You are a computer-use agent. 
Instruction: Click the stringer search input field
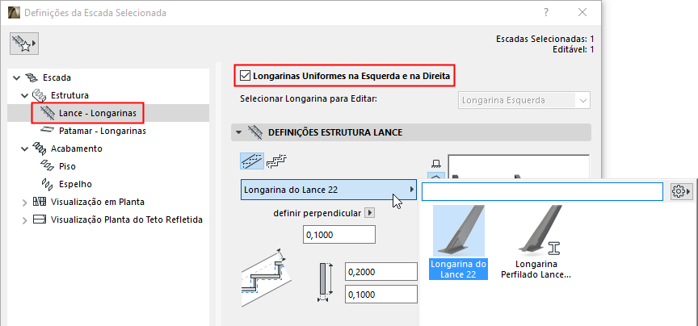click(543, 191)
